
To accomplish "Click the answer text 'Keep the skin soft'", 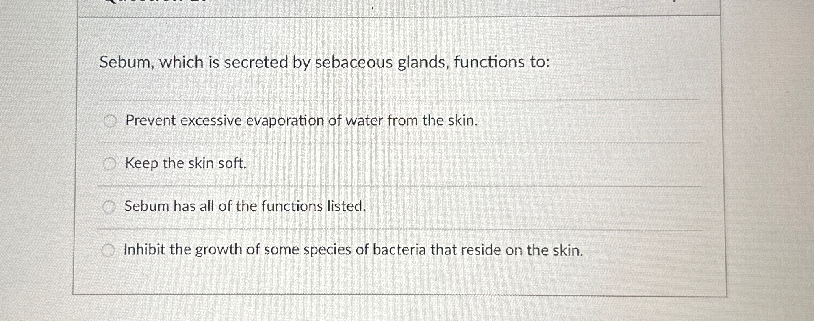I will (x=185, y=164).
